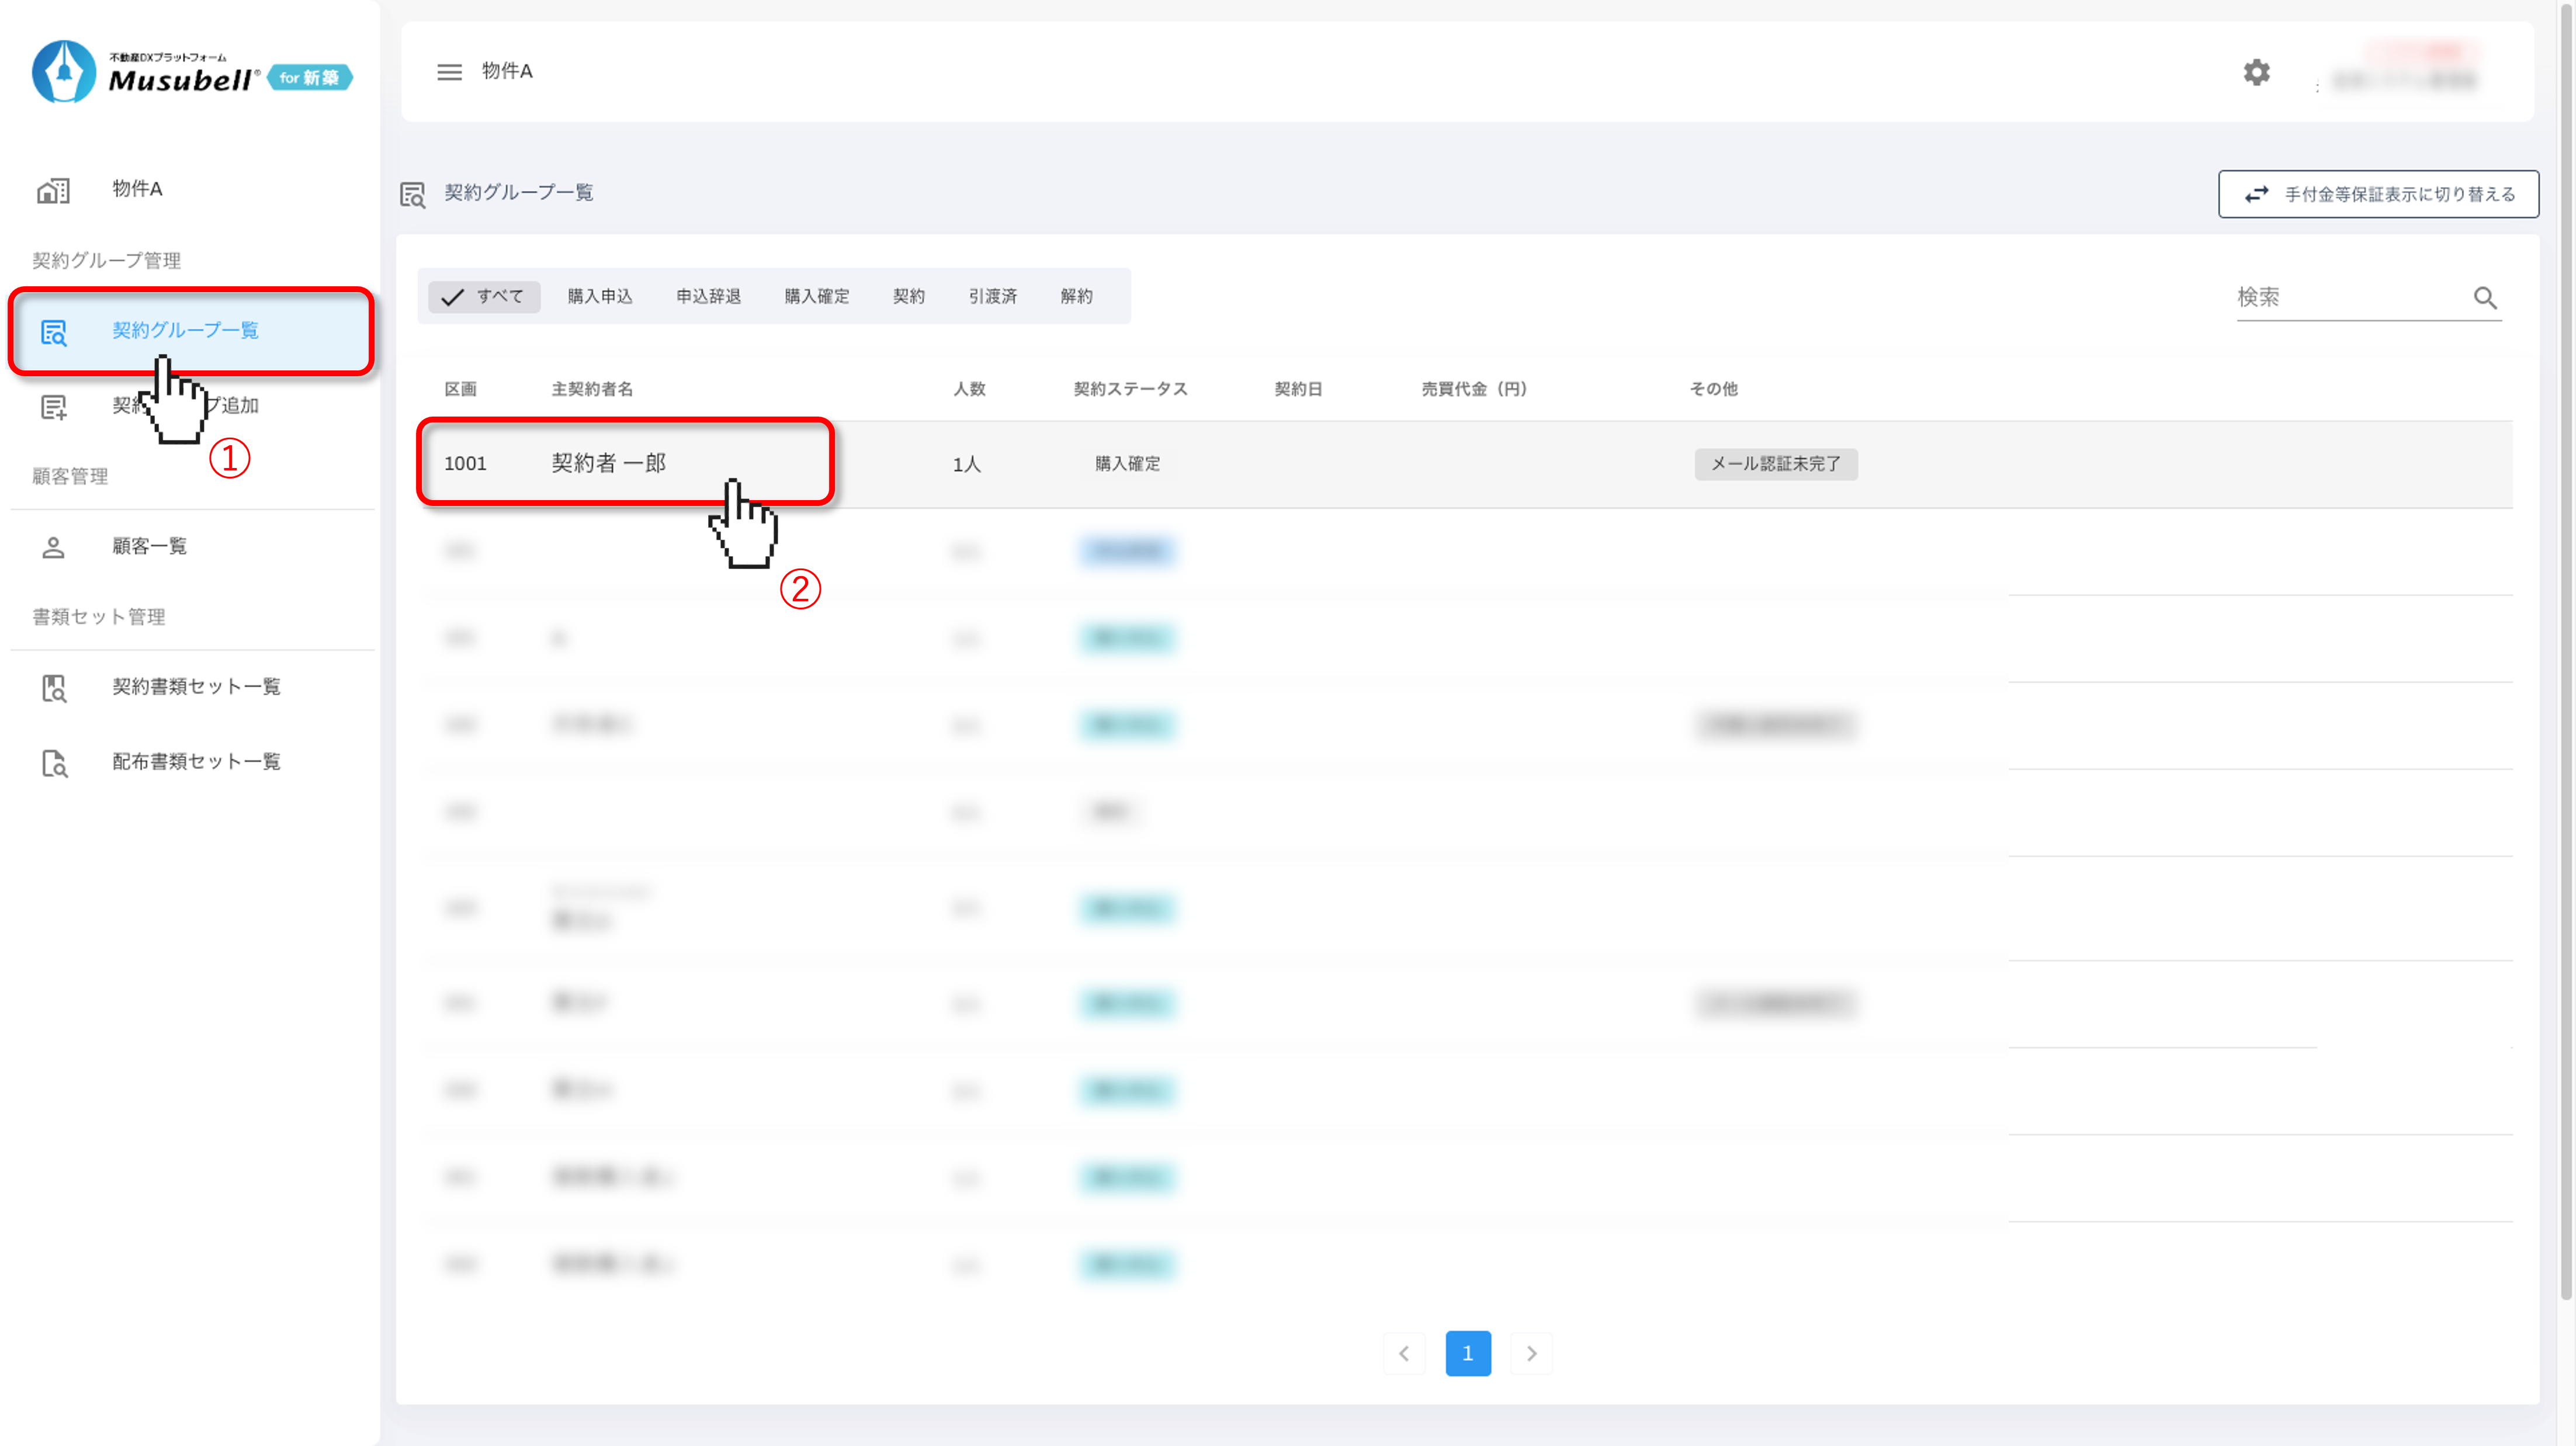Viewport: 2576px width, 1446px height.
Task: Click the 物件A building icon in sidebar
Action: click(x=53, y=190)
